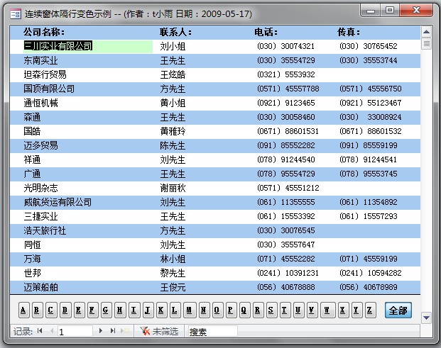Screen dimensions: 441x348
Task: Filter companies by letter Q
Action: [244, 310]
